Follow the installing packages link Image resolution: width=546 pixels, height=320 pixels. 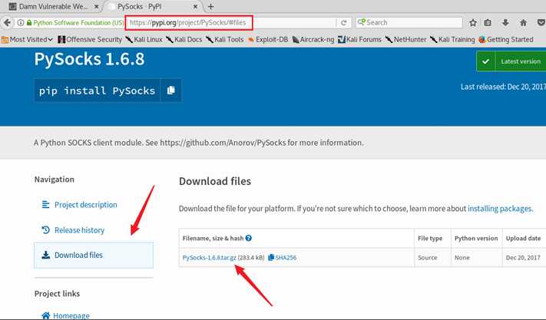tap(500, 209)
